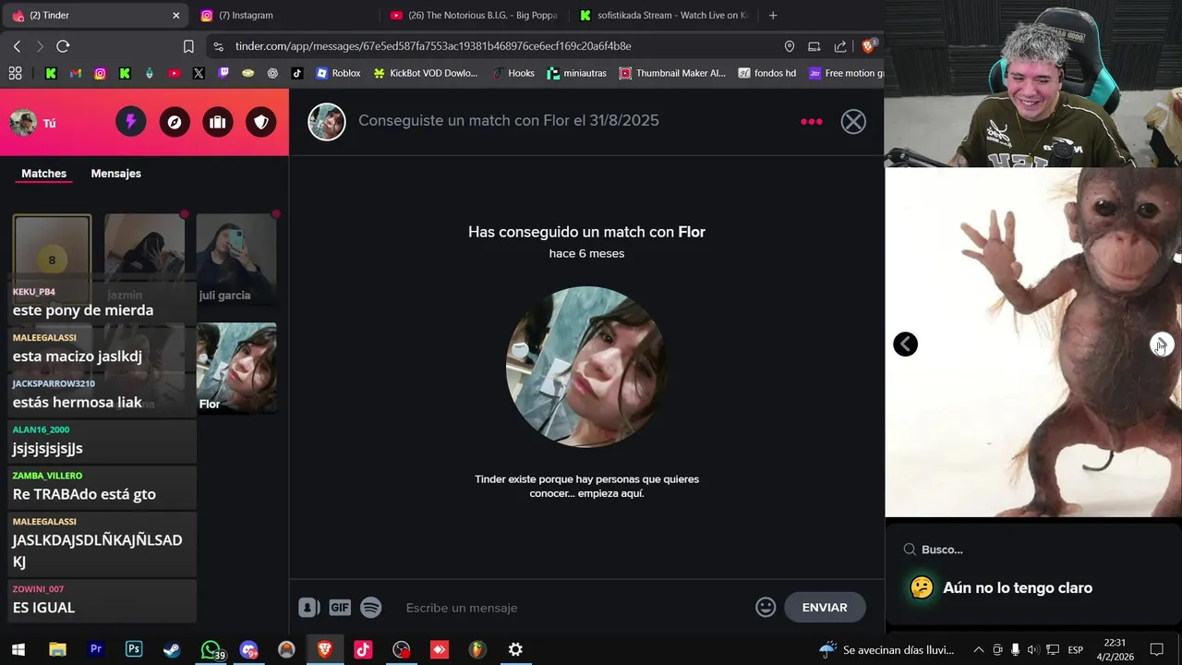Open Adobe Premiere Pro from the taskbar
1182x665 pixels.
95,649
